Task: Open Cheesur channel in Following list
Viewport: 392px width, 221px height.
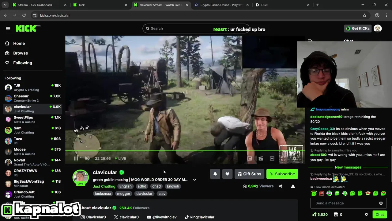Action: pos(32,98)
